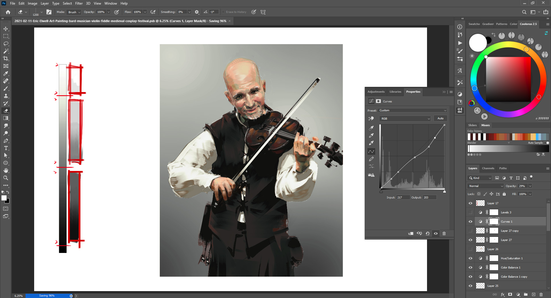Toggle Curves adjustment visibility in Properties

[x=436, y=233]
